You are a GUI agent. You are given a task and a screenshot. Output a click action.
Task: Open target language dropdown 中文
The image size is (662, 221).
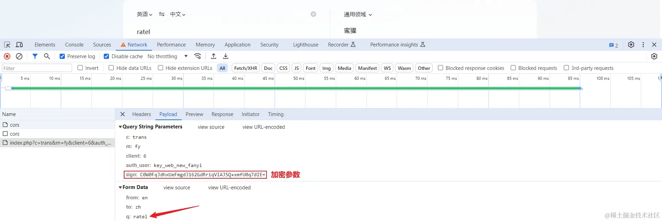178,14
